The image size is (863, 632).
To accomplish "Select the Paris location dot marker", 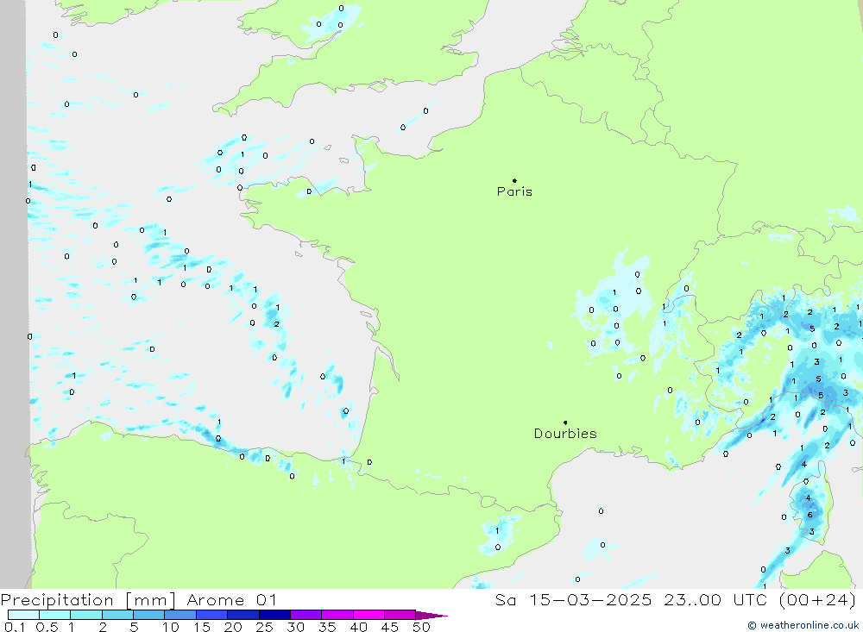I will (514, 180).
